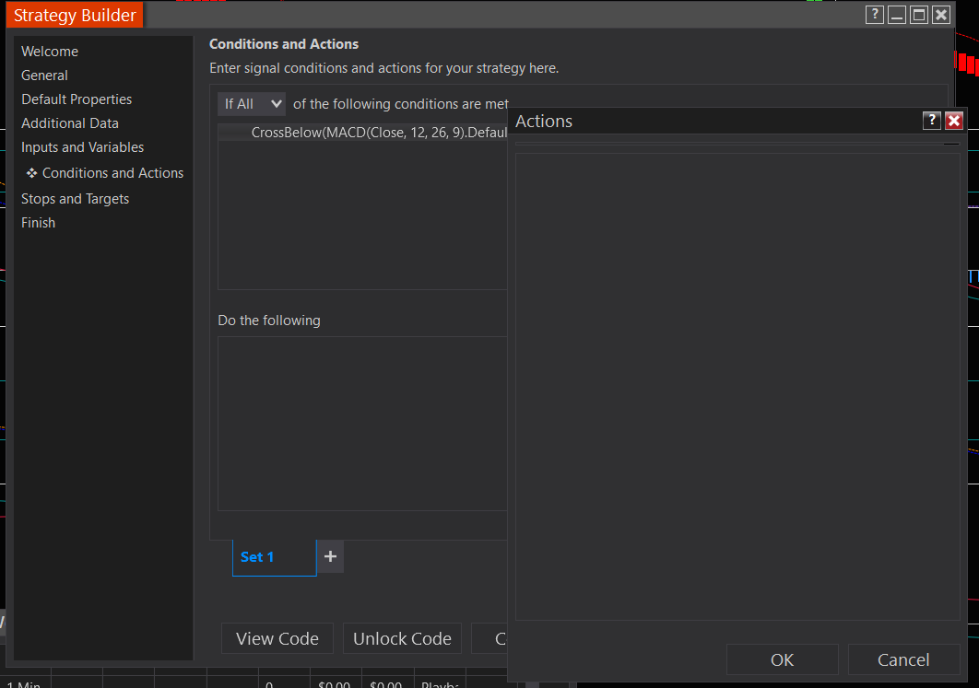Open Strategy Builder help icon

coord(875,15)
